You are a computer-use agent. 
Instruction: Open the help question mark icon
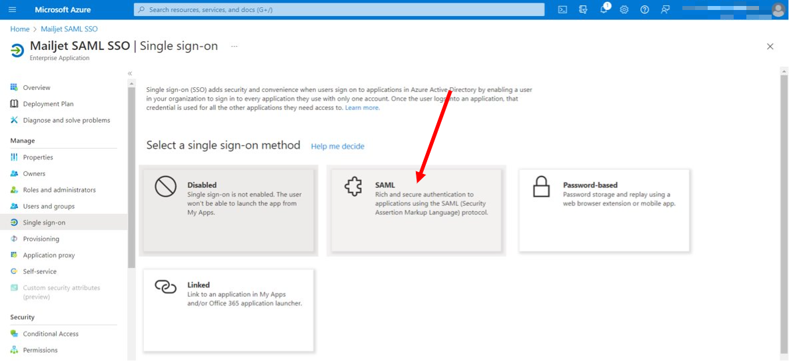[x=644, y=9]
